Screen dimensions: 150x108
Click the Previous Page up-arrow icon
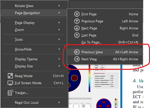pos(77,21)
